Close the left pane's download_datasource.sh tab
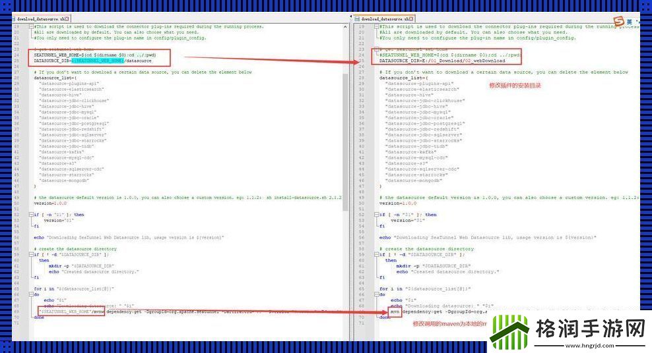 tap(66, 20)
